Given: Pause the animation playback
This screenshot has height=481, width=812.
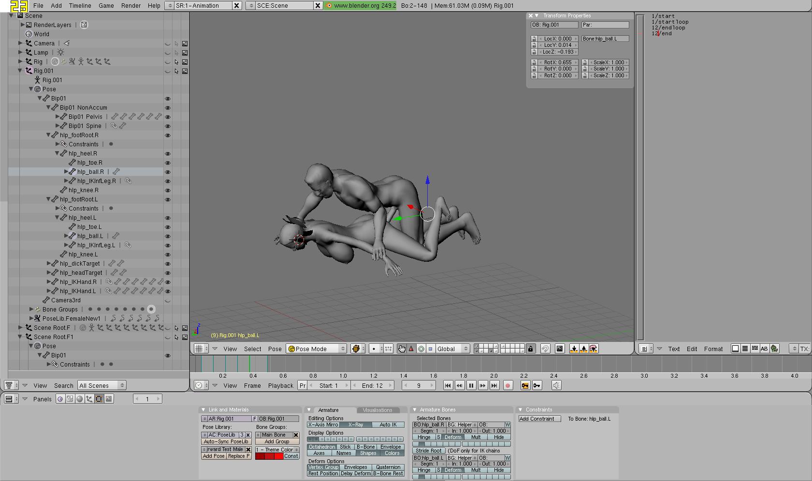Looking at the screenshot, I should [471, 385].
